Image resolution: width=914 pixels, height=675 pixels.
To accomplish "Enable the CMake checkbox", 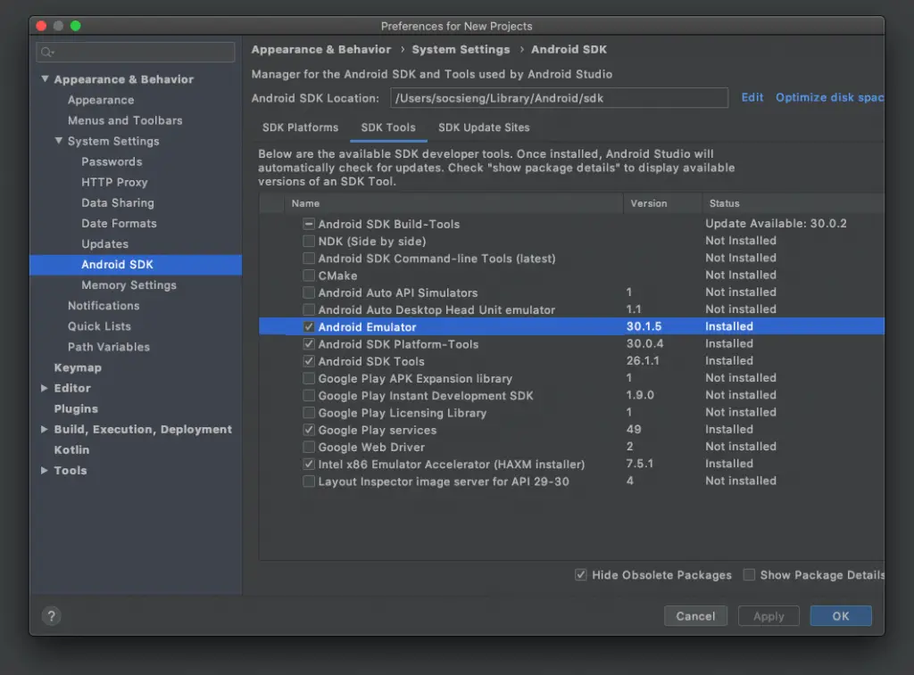I will pyautogui.click(x=308, y=276).
